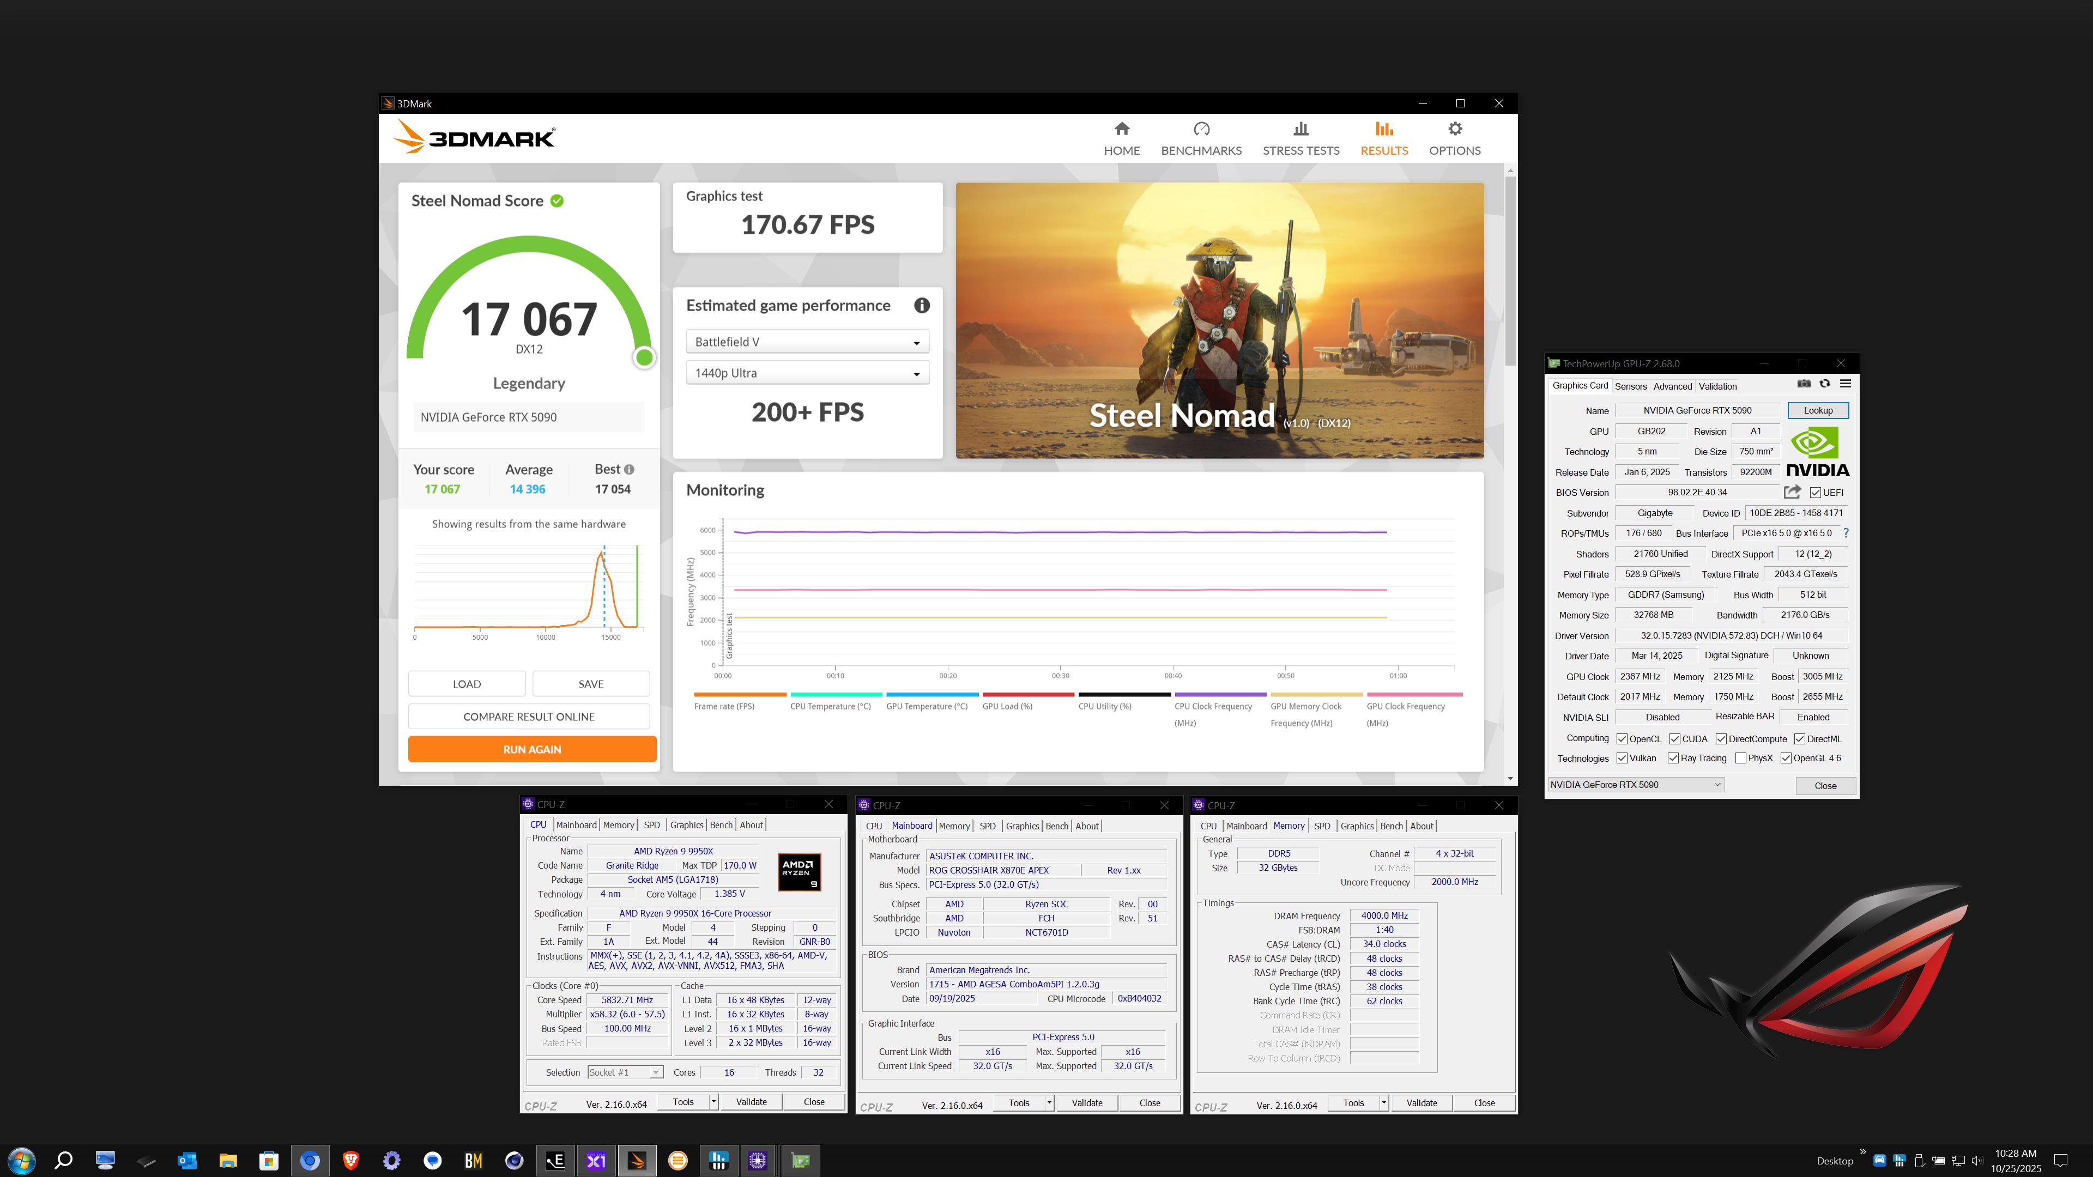Viewport: 2093px width, 1177px height.
Task: Open the SPD tab in first CPU-Z
Action: [651, 826]
